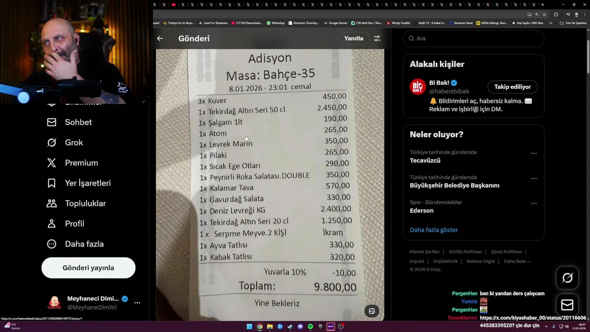Open the Ana Sayfa HBO Max bookmark
This screenshot has height=332, width=590.
pos(527,23)
